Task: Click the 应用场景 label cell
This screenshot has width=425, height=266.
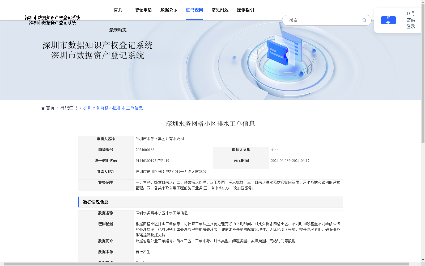Action: pos(106,230)
